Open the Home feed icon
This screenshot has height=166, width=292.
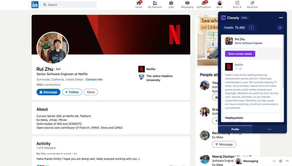[139, 3]
